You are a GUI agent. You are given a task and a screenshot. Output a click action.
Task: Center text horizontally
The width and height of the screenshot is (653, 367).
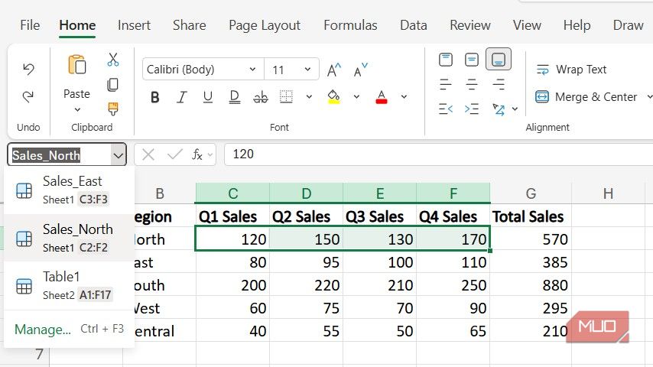[472, 85]
